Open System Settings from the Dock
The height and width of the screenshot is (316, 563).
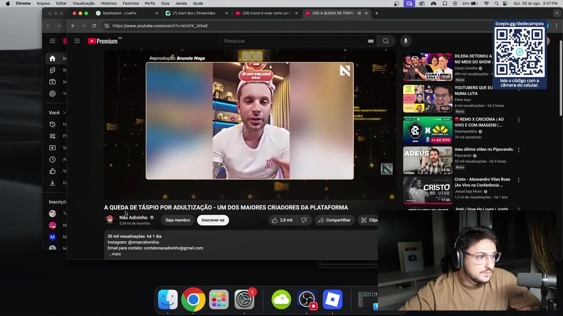[244, 299]
